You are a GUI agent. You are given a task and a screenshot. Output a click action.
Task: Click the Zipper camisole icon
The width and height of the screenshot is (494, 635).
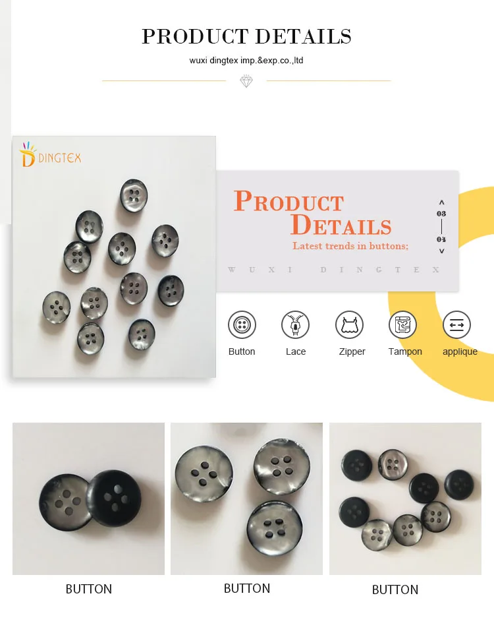pyautogui.click(x=349, y=325)
